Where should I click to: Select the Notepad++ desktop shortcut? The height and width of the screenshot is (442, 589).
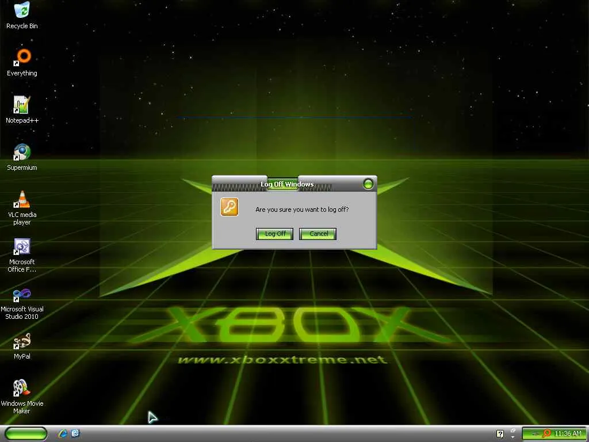(x=22, y=110)
